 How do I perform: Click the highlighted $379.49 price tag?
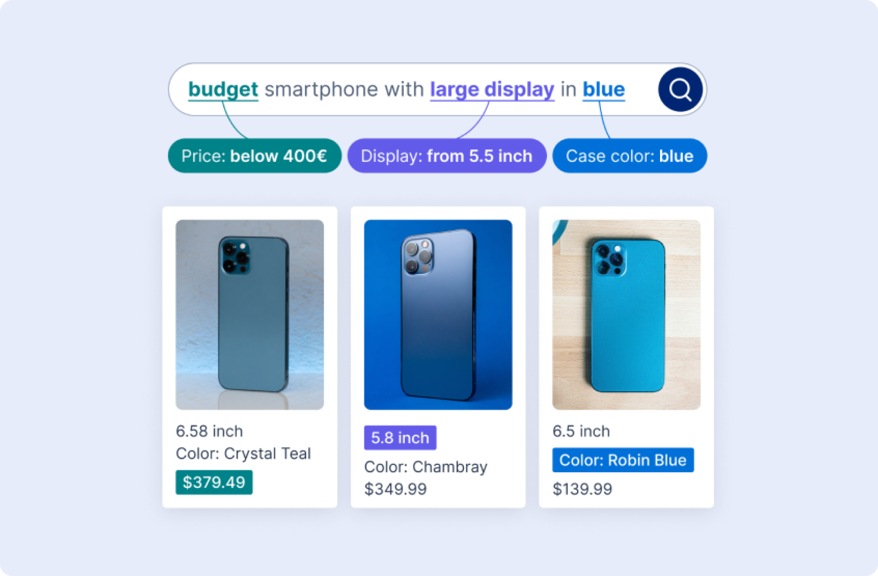(214, 482)
